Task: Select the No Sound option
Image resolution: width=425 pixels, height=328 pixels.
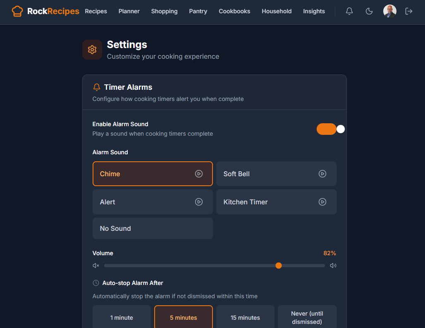Action: tap(153, 228)
